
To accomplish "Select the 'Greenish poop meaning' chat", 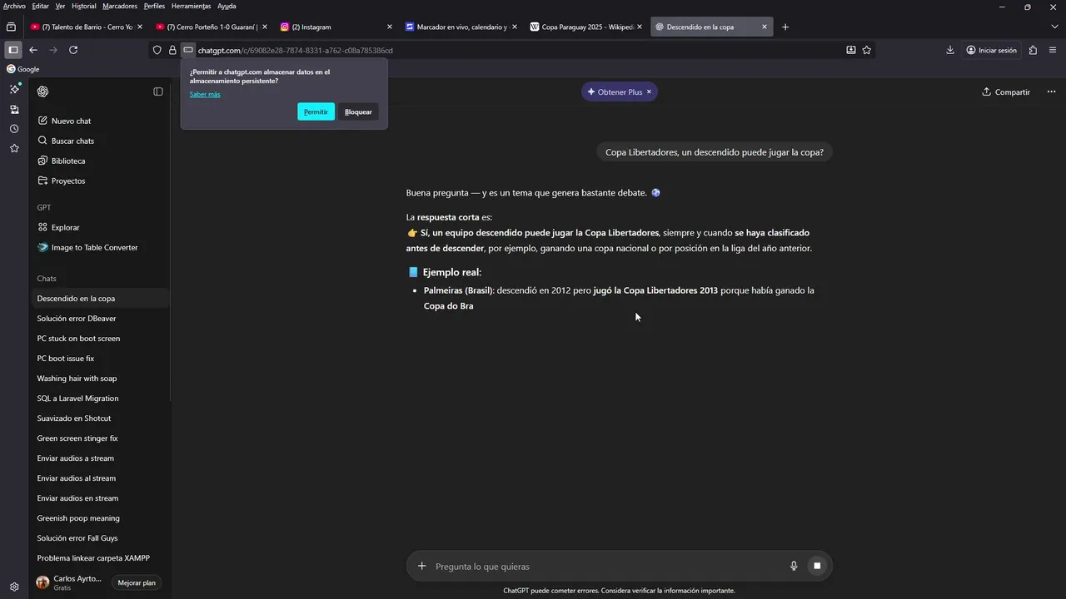I will 100,518.
